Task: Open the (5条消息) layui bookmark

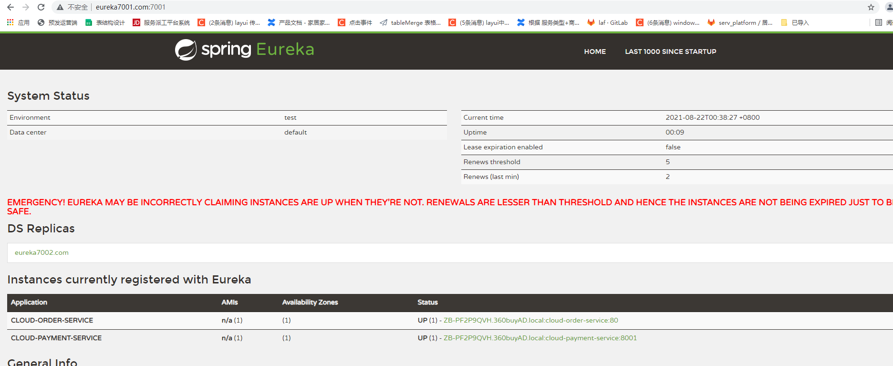Action: coord(479,22)
